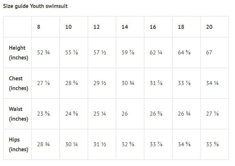This screenshot has height=166, width=235.
Task: Click the hips value 35 ⅜
Action: [x=212, y=144]
